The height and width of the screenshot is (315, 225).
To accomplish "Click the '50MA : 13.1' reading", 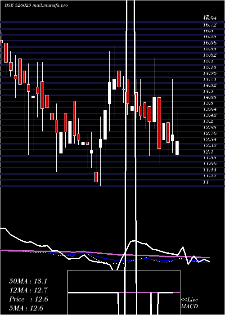I will click(28, 281).
